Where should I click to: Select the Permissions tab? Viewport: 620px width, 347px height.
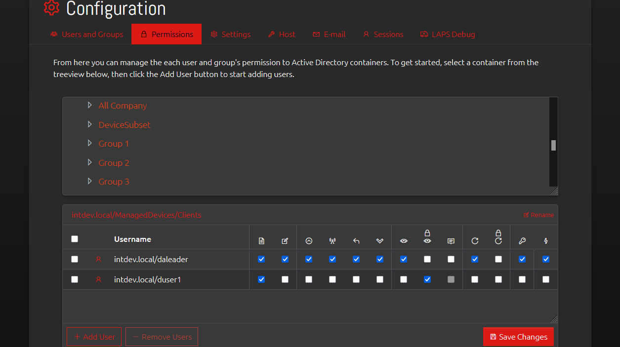tap(166, 34)
